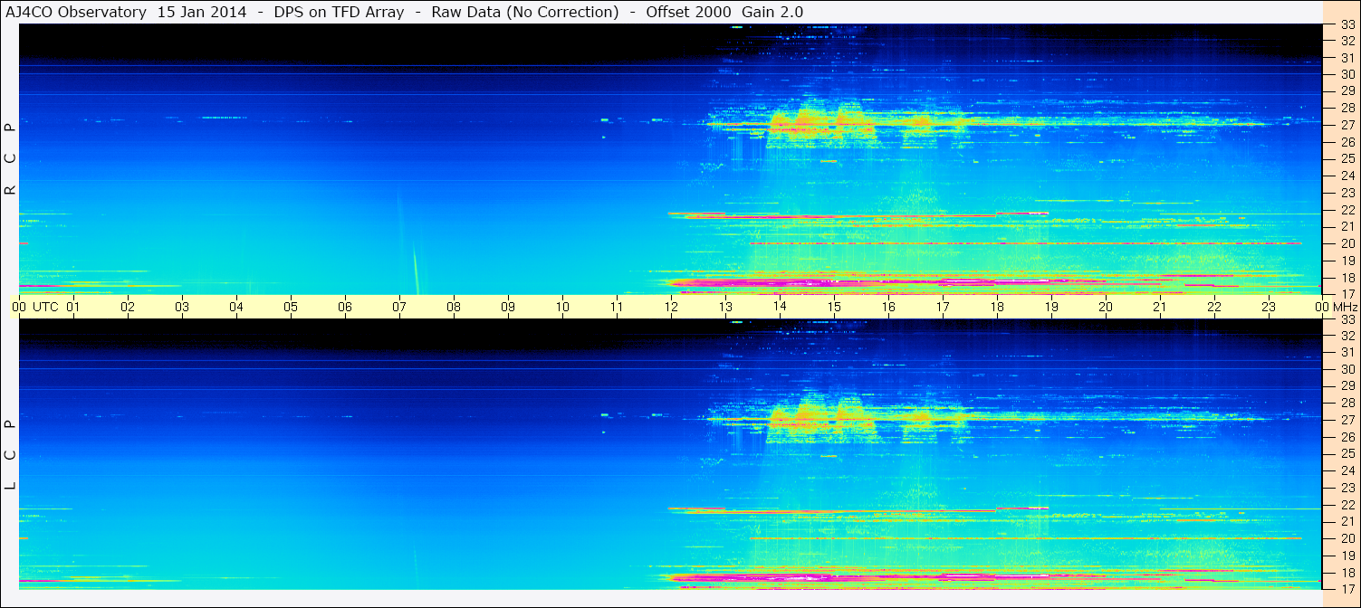
Task: Click the "Gain 2.0" value in header
Action: [x=772, y=12]
